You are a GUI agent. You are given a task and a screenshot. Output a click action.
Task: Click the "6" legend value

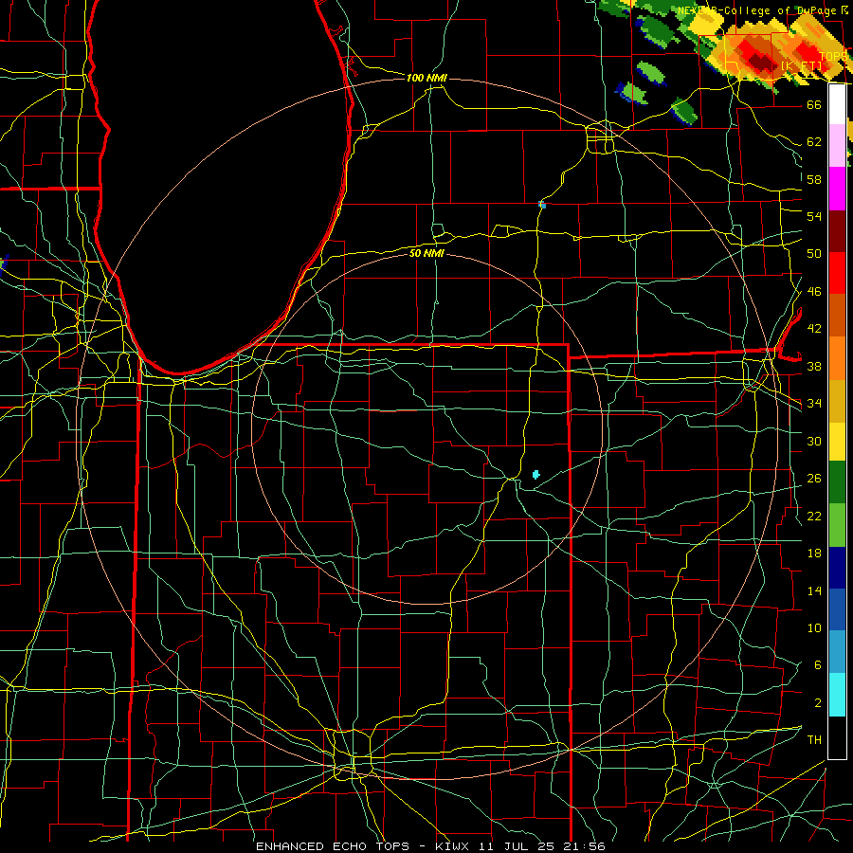point(817,665)
